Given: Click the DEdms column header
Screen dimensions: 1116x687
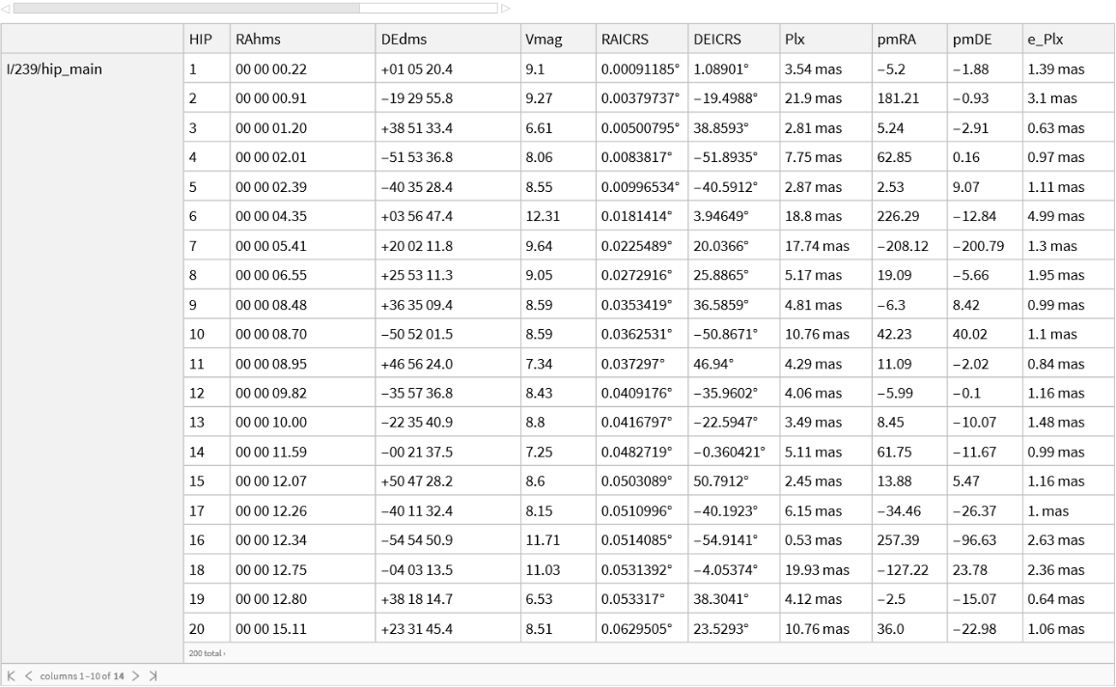Looking at the screenshot, I should [x=405, y=40].
